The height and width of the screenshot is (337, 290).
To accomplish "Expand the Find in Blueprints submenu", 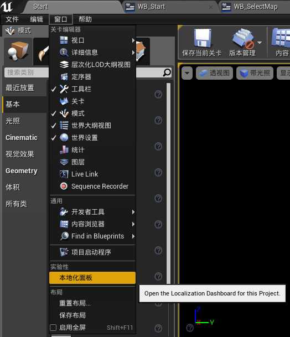I will (92, 236).
